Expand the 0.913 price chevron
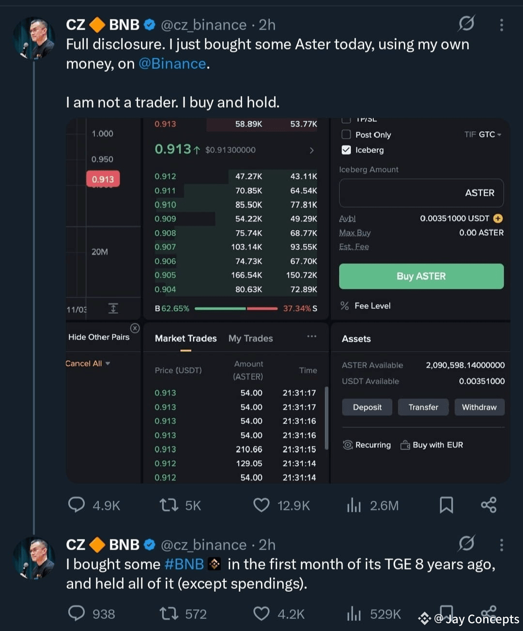 click(x=312, y=150)
